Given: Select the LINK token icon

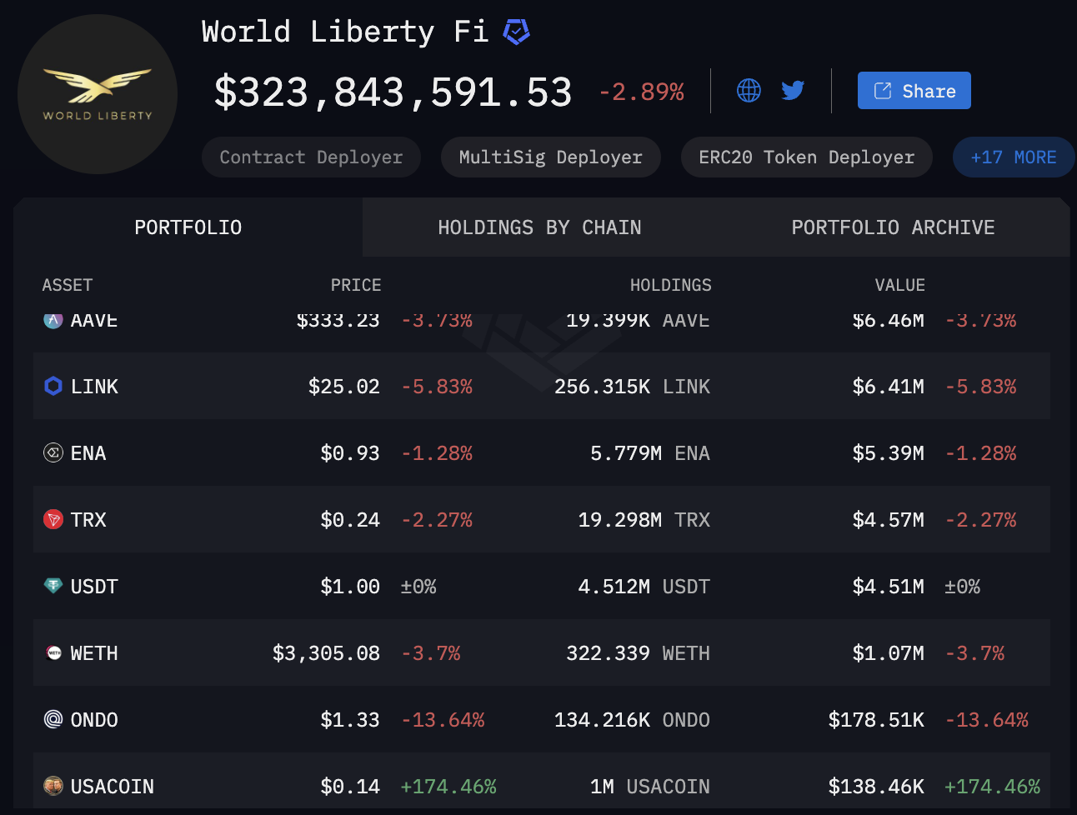Looking at the screenshot, I should click(x=53, y=386).
